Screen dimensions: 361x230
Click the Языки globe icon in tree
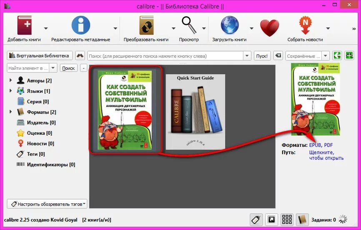[20, 91]
